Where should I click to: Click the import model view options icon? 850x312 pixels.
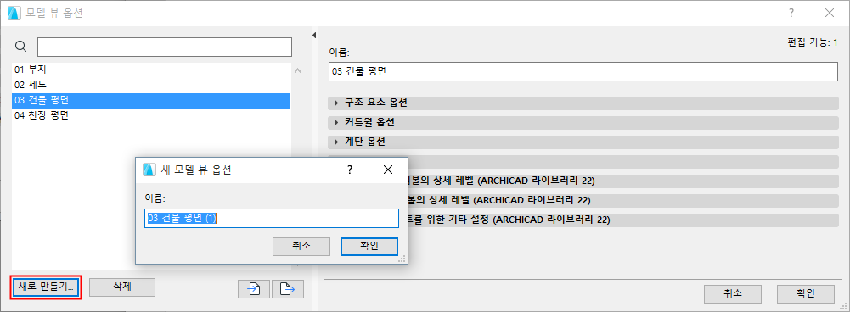pos(253,289)
